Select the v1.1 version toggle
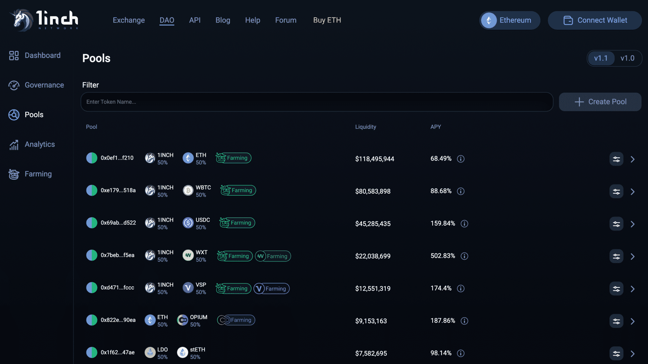Image resolution: width=648 pixels, height=364 pixels. point(601,58)
